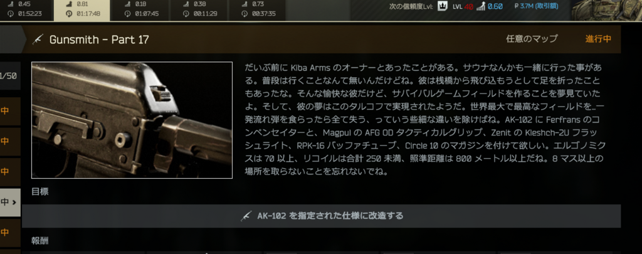Click loyalty standing icon next to 0.38
This screenshot has height=254, width=642.
tap(187, 4)
